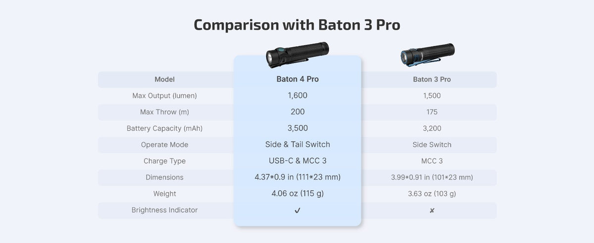Select the Baton 3 Pro column header
Screen dimensions: 594x243
[432, 79]
